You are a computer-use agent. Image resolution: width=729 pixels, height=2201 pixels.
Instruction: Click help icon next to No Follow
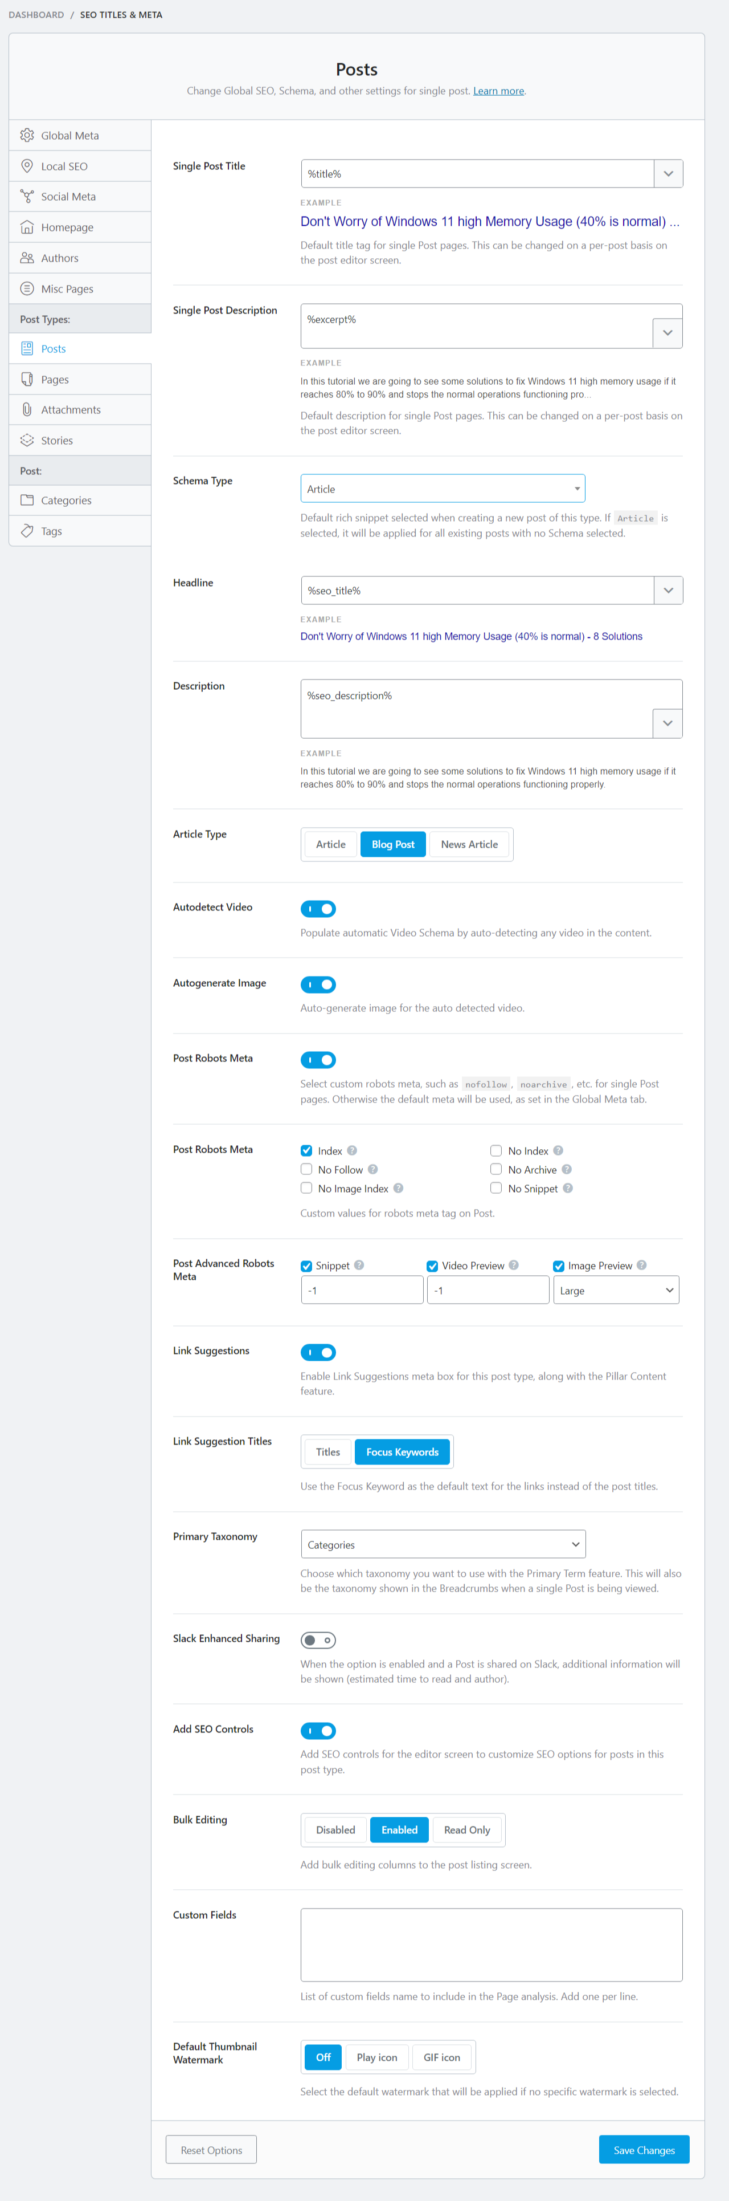pos(373,1169)
